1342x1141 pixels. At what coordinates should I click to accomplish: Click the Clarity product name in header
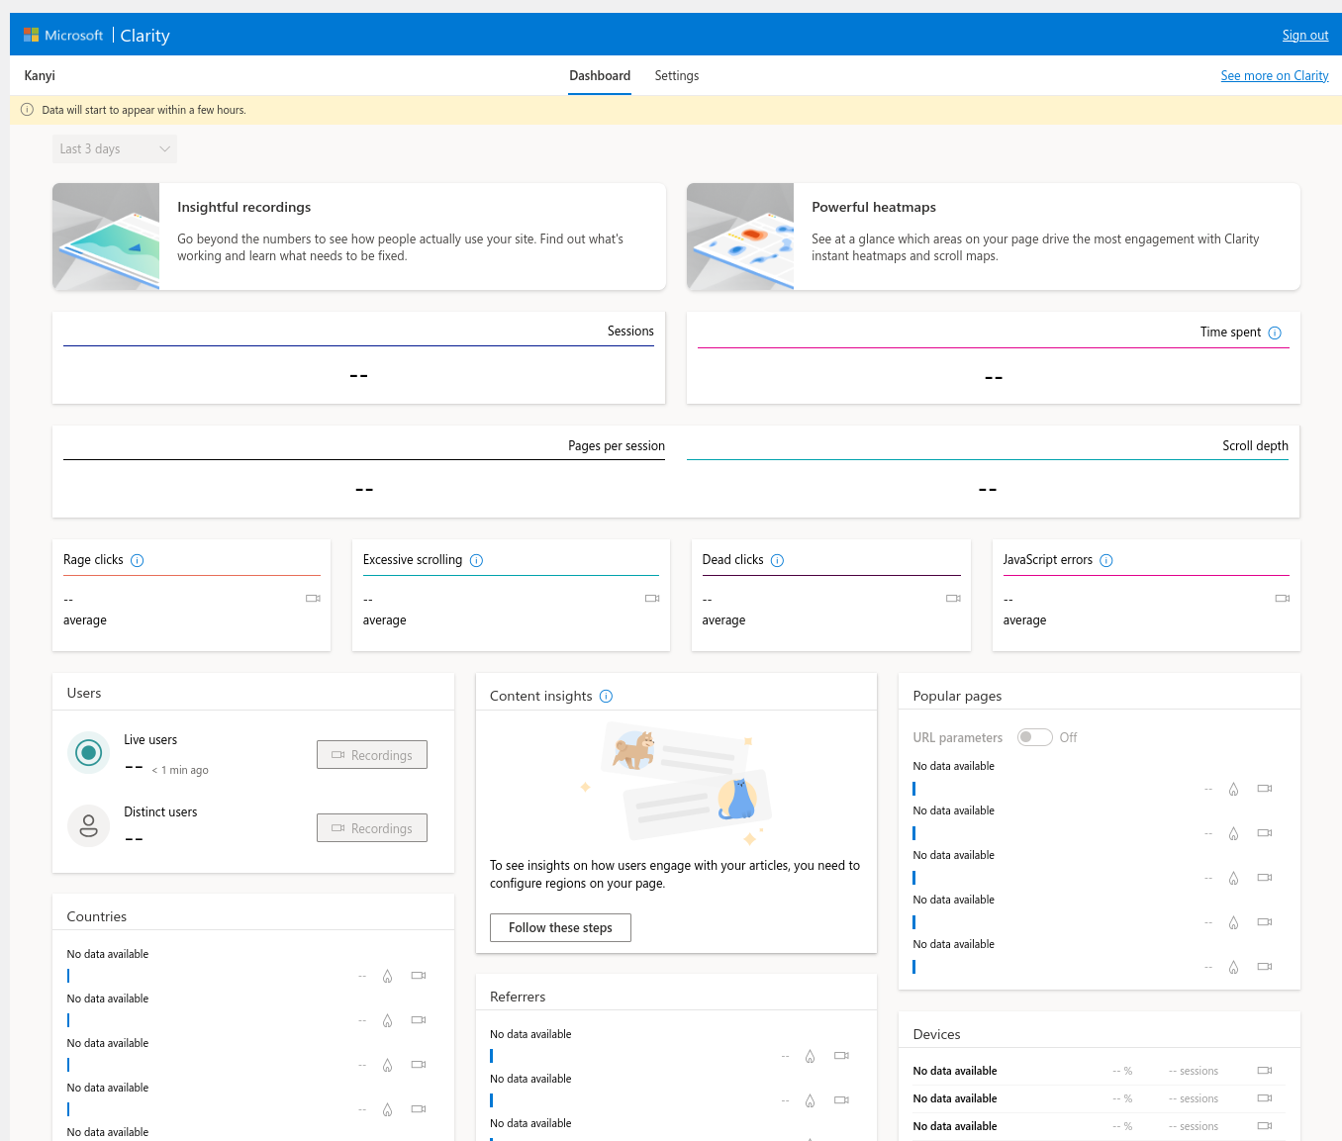point(145,36)
